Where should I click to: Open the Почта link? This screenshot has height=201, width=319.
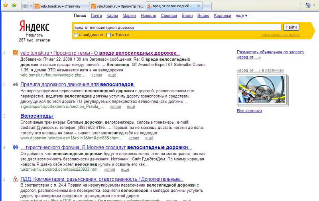coord(96,16)
